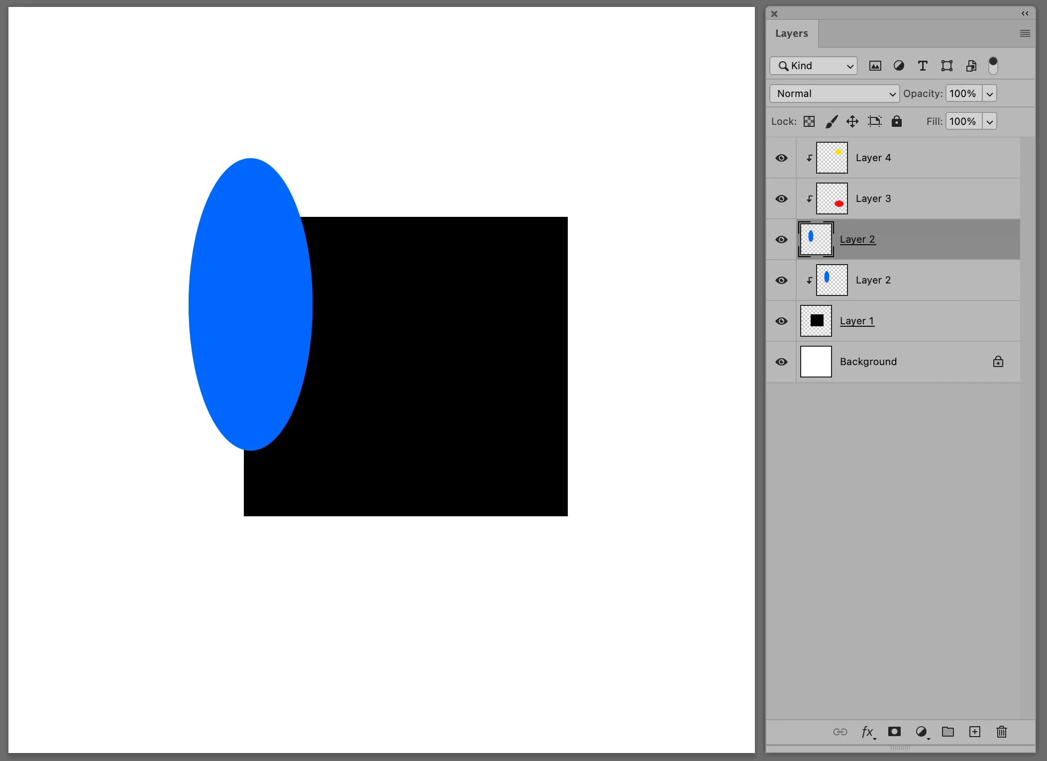Expand the Opacity value dropdown arrow
The height and width of the screenshot is (761, 1047).
(x=989, y=94)
